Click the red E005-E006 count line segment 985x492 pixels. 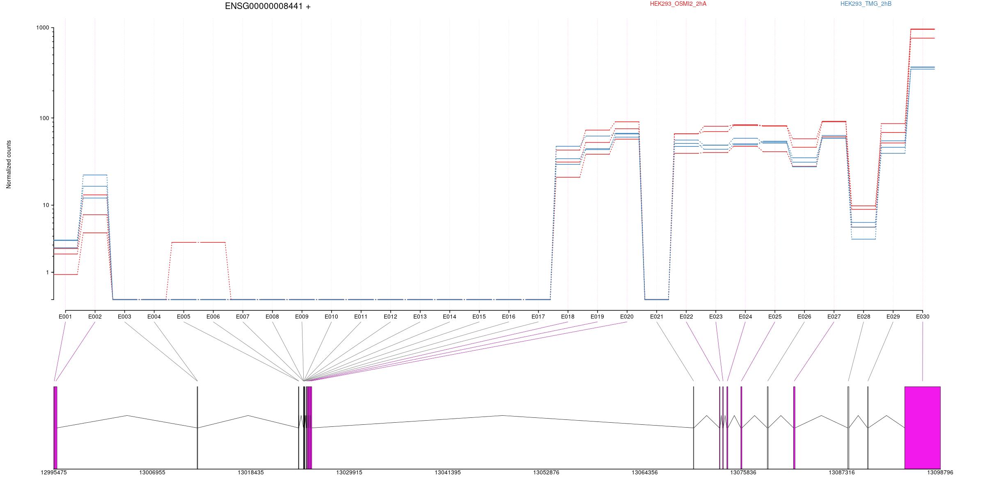pyautogui.click(x=198, y=242)
